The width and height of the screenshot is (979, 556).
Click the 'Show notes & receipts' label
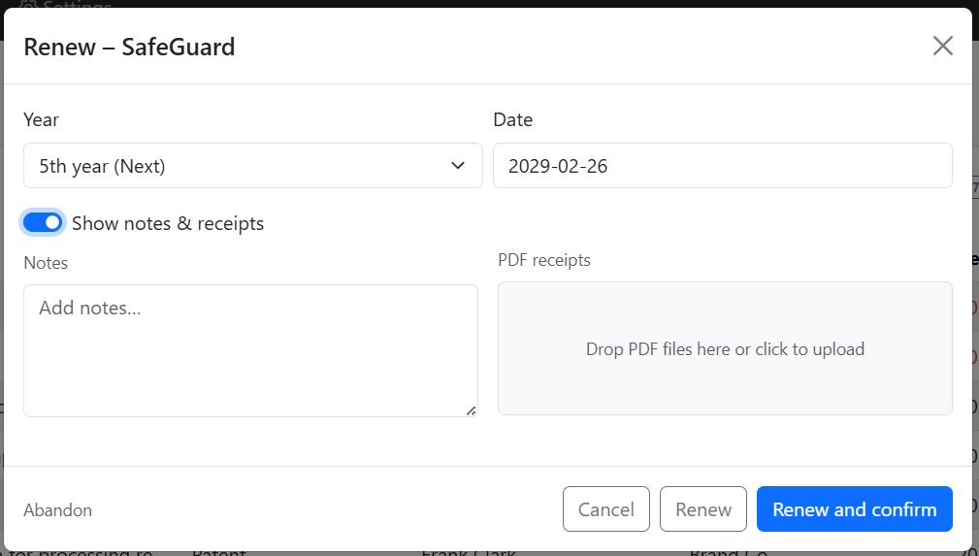pos(168,223)
